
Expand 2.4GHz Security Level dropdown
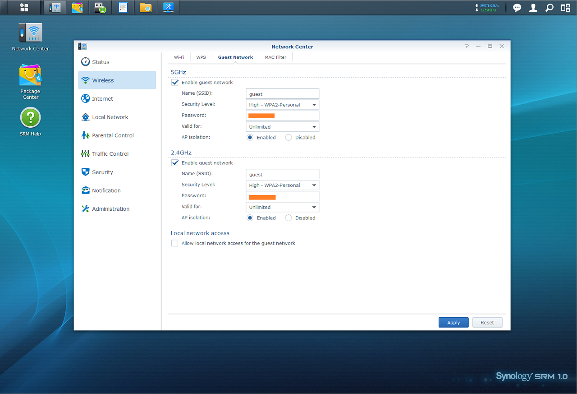click(x=283, y=185)
